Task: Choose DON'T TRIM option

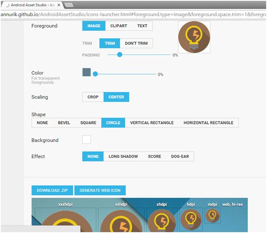Action: [x=136, y=43]
